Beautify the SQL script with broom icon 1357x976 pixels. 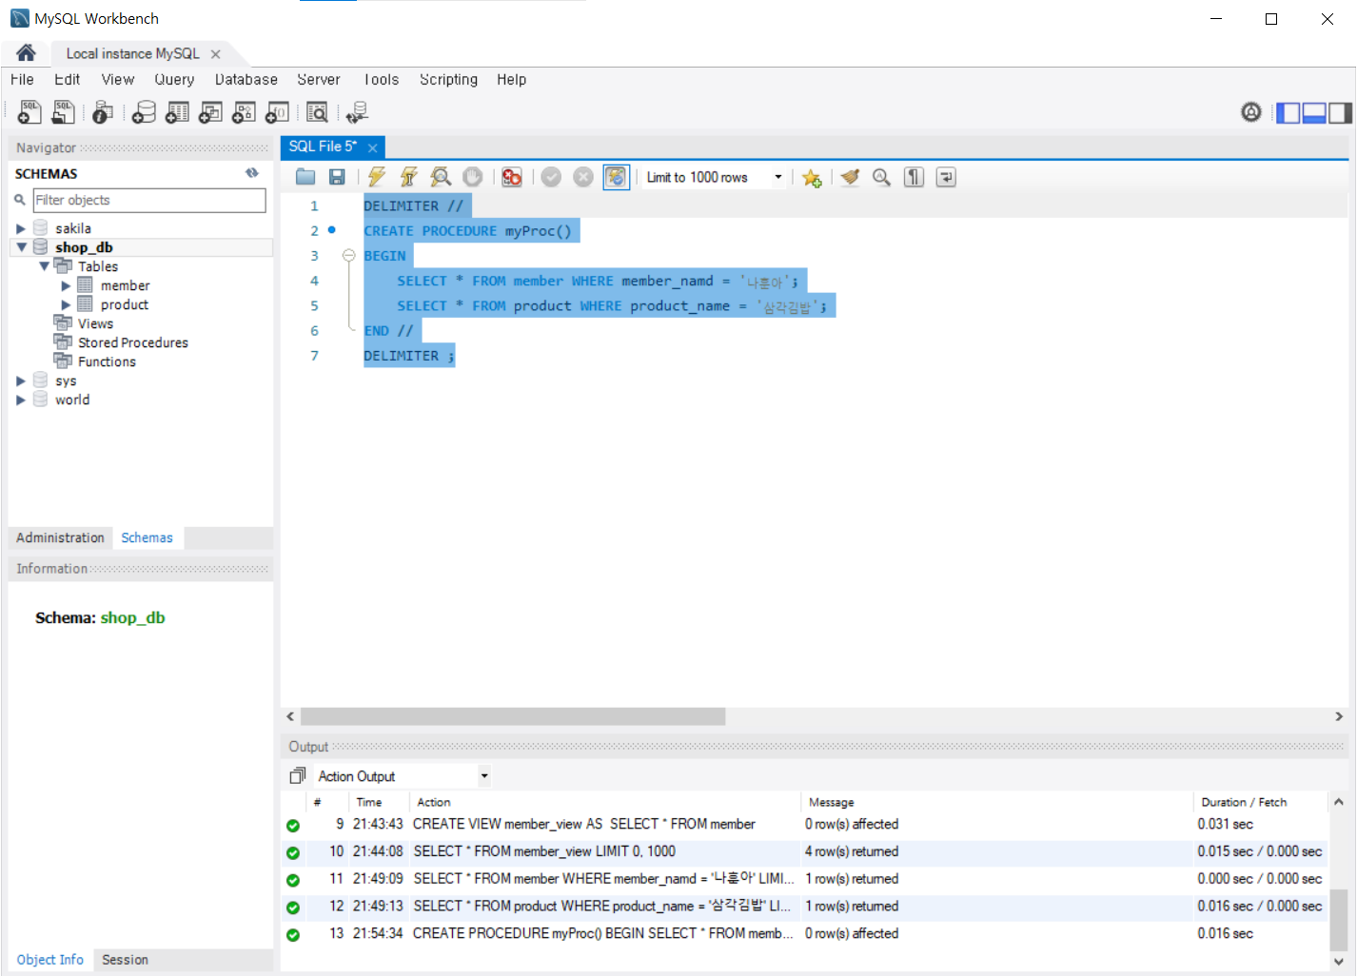point(850,177)
